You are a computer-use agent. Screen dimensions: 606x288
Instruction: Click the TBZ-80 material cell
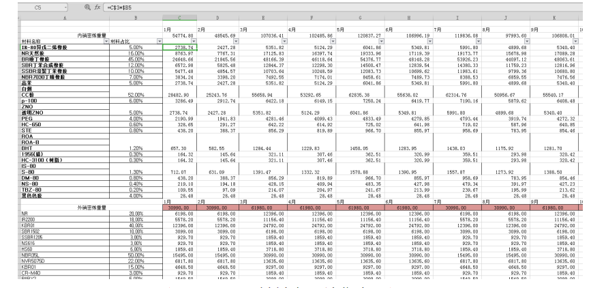65,190
